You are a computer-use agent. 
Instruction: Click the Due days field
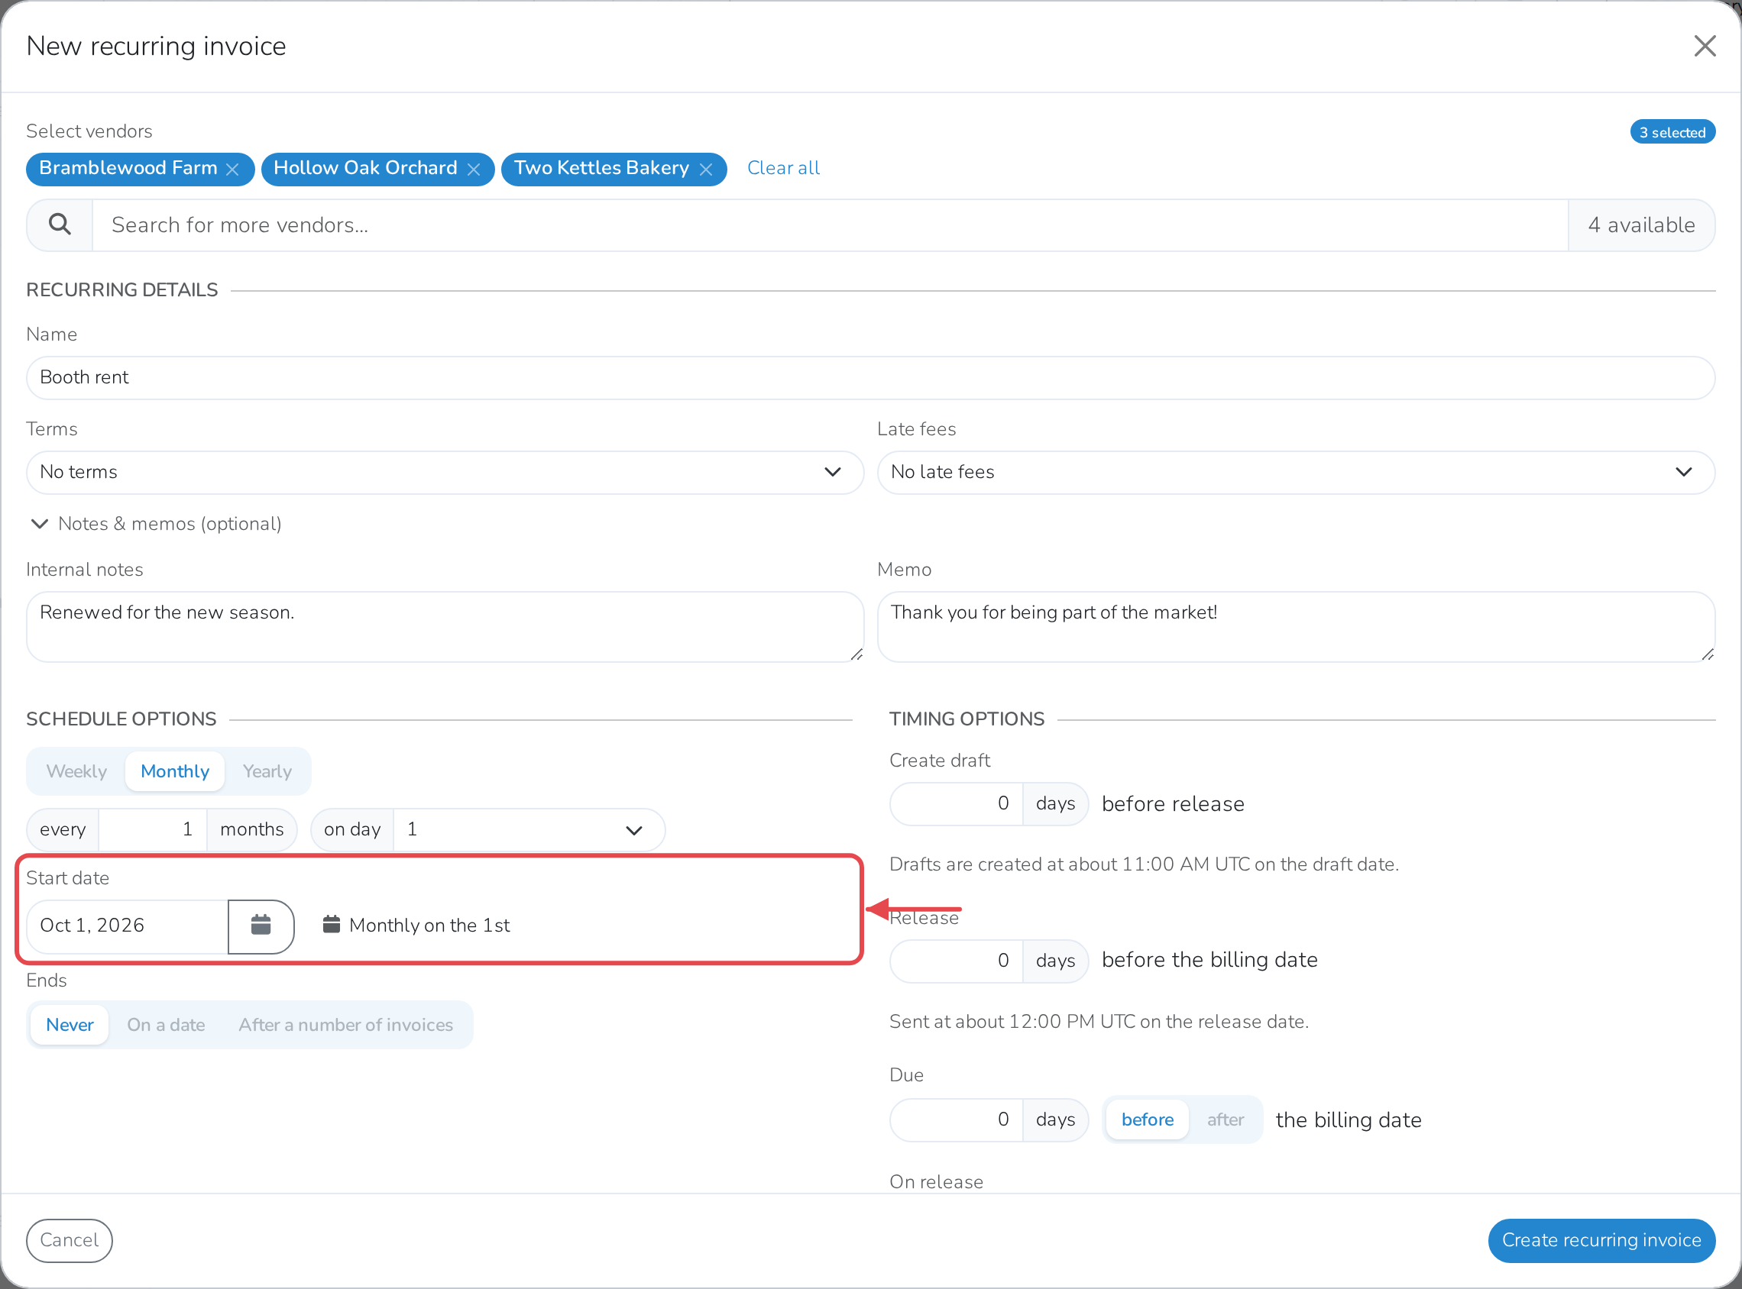(956, 1119)
